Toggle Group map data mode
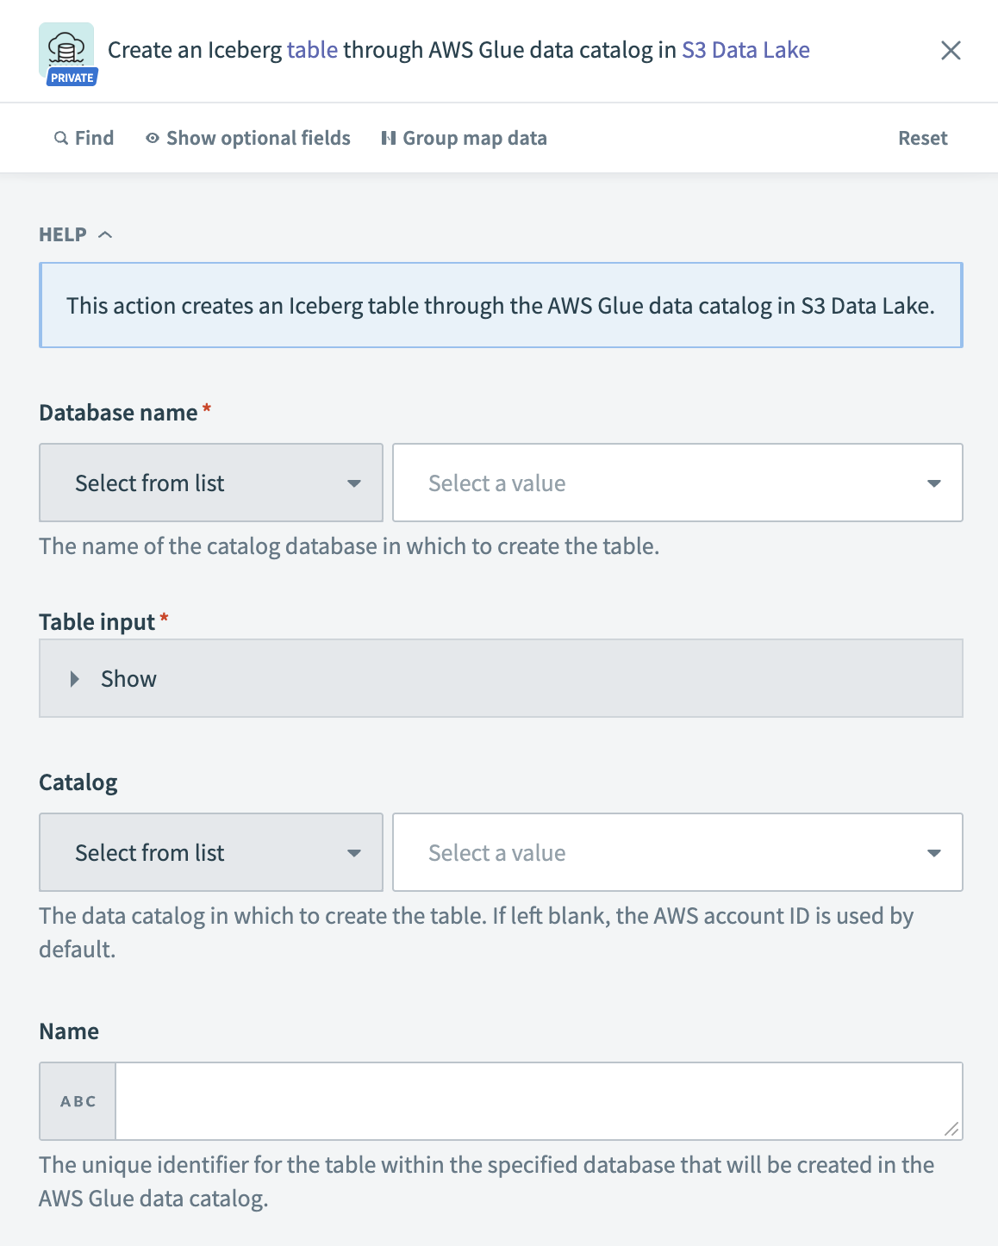Image resolution: width=998 pixels, height=1246 pixels. coord(474,138)
